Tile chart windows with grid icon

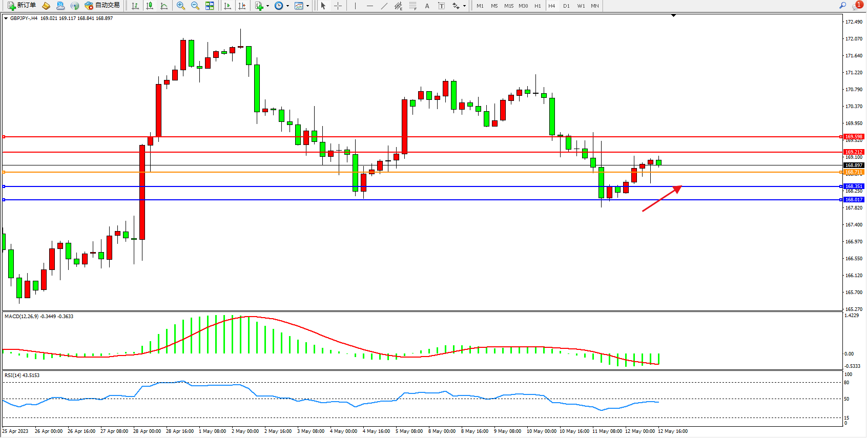210,6
